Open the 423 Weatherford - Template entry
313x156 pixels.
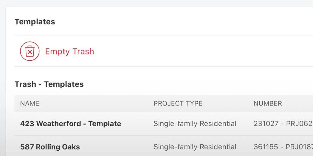(70, 124)
